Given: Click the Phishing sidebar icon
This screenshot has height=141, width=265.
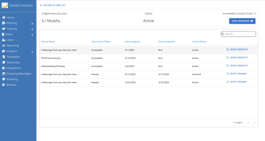Looking at the screenshot, I should 3,23.
